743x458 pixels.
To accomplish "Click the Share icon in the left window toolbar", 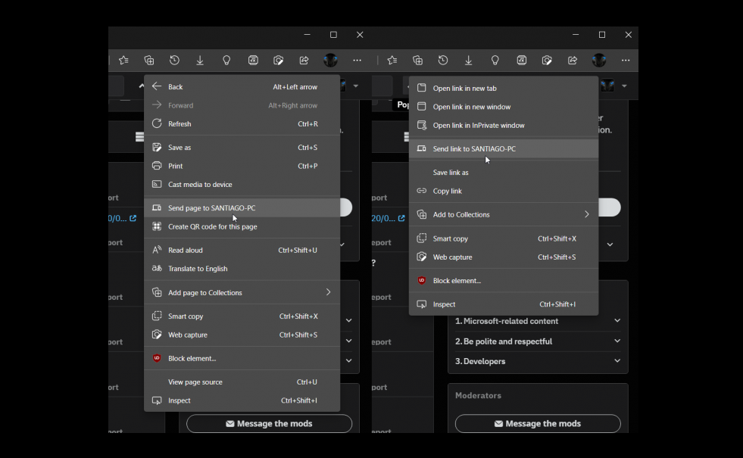I will coord(304,61).
